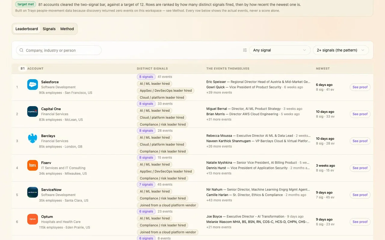
Task: Click Cloud / platform leader hired tag for Barclays
Action: click(162, 144)
